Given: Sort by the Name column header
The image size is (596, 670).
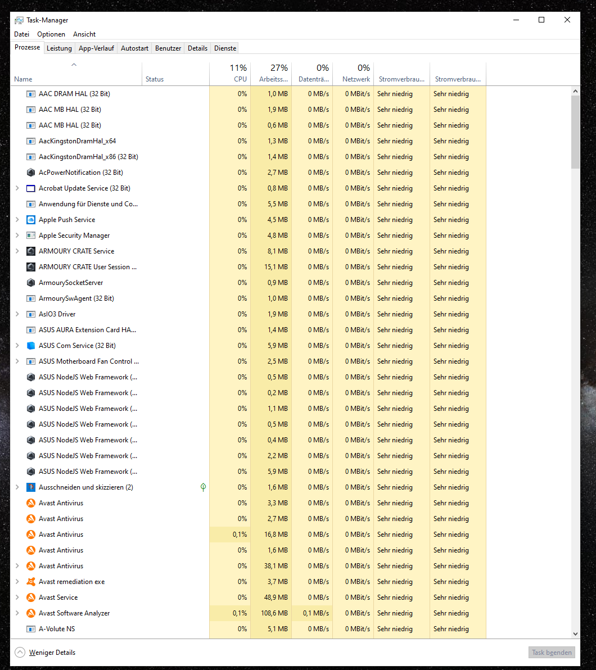Looking at the screenshot, I should 76,74.
